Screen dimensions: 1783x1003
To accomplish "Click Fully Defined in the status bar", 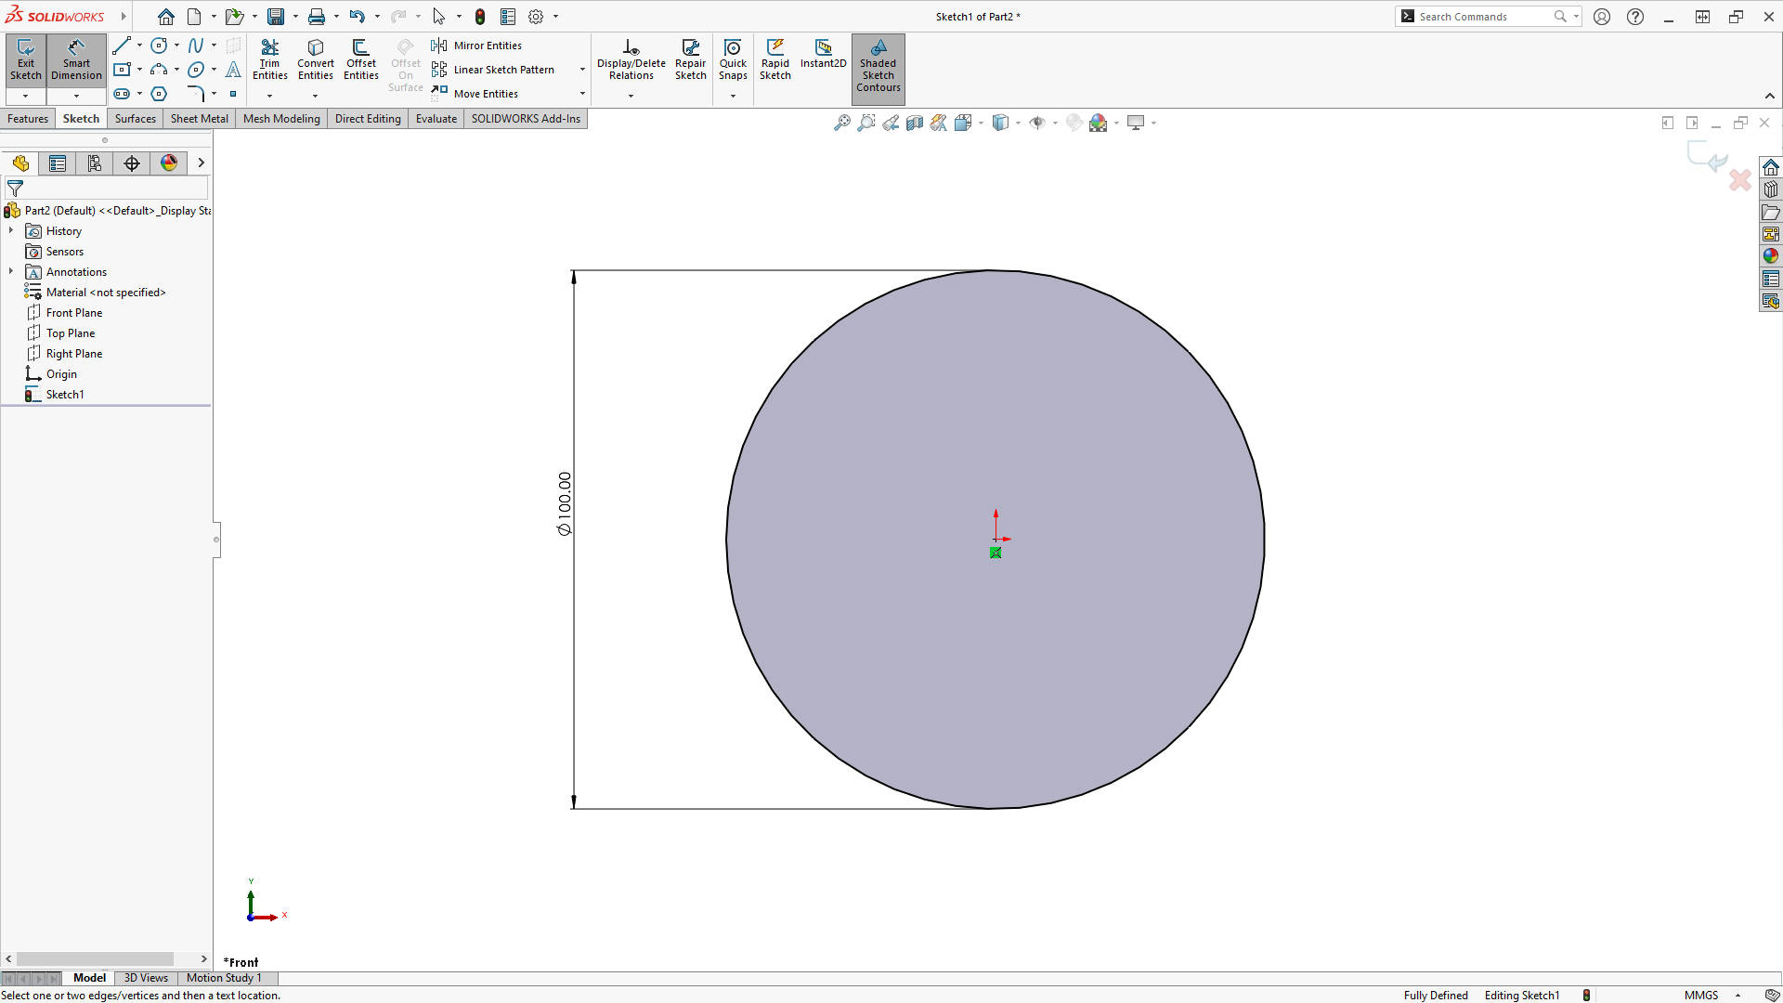I will (1436, 995).
